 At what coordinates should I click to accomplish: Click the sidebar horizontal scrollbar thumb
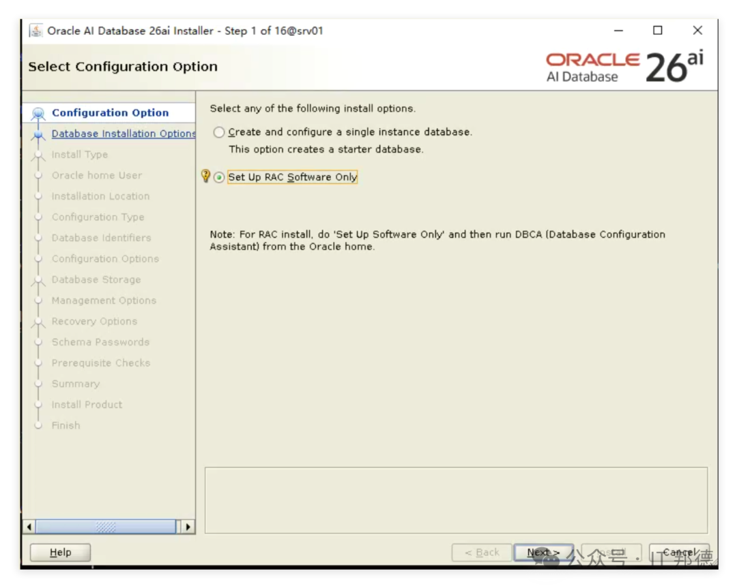point(106,527)
